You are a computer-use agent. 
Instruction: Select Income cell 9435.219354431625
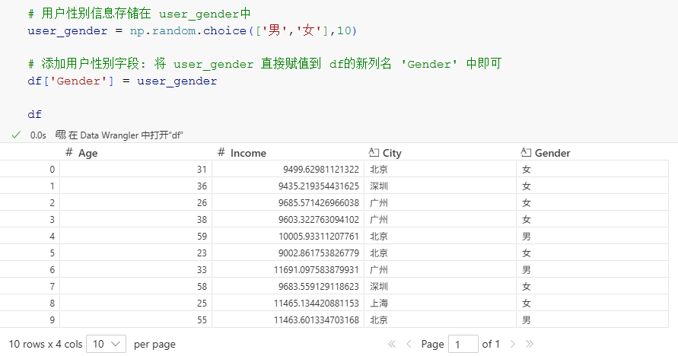click(288, 186)
